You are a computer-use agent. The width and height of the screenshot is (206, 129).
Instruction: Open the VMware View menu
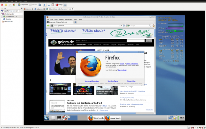pyautogui.click(x=11, y=1)
